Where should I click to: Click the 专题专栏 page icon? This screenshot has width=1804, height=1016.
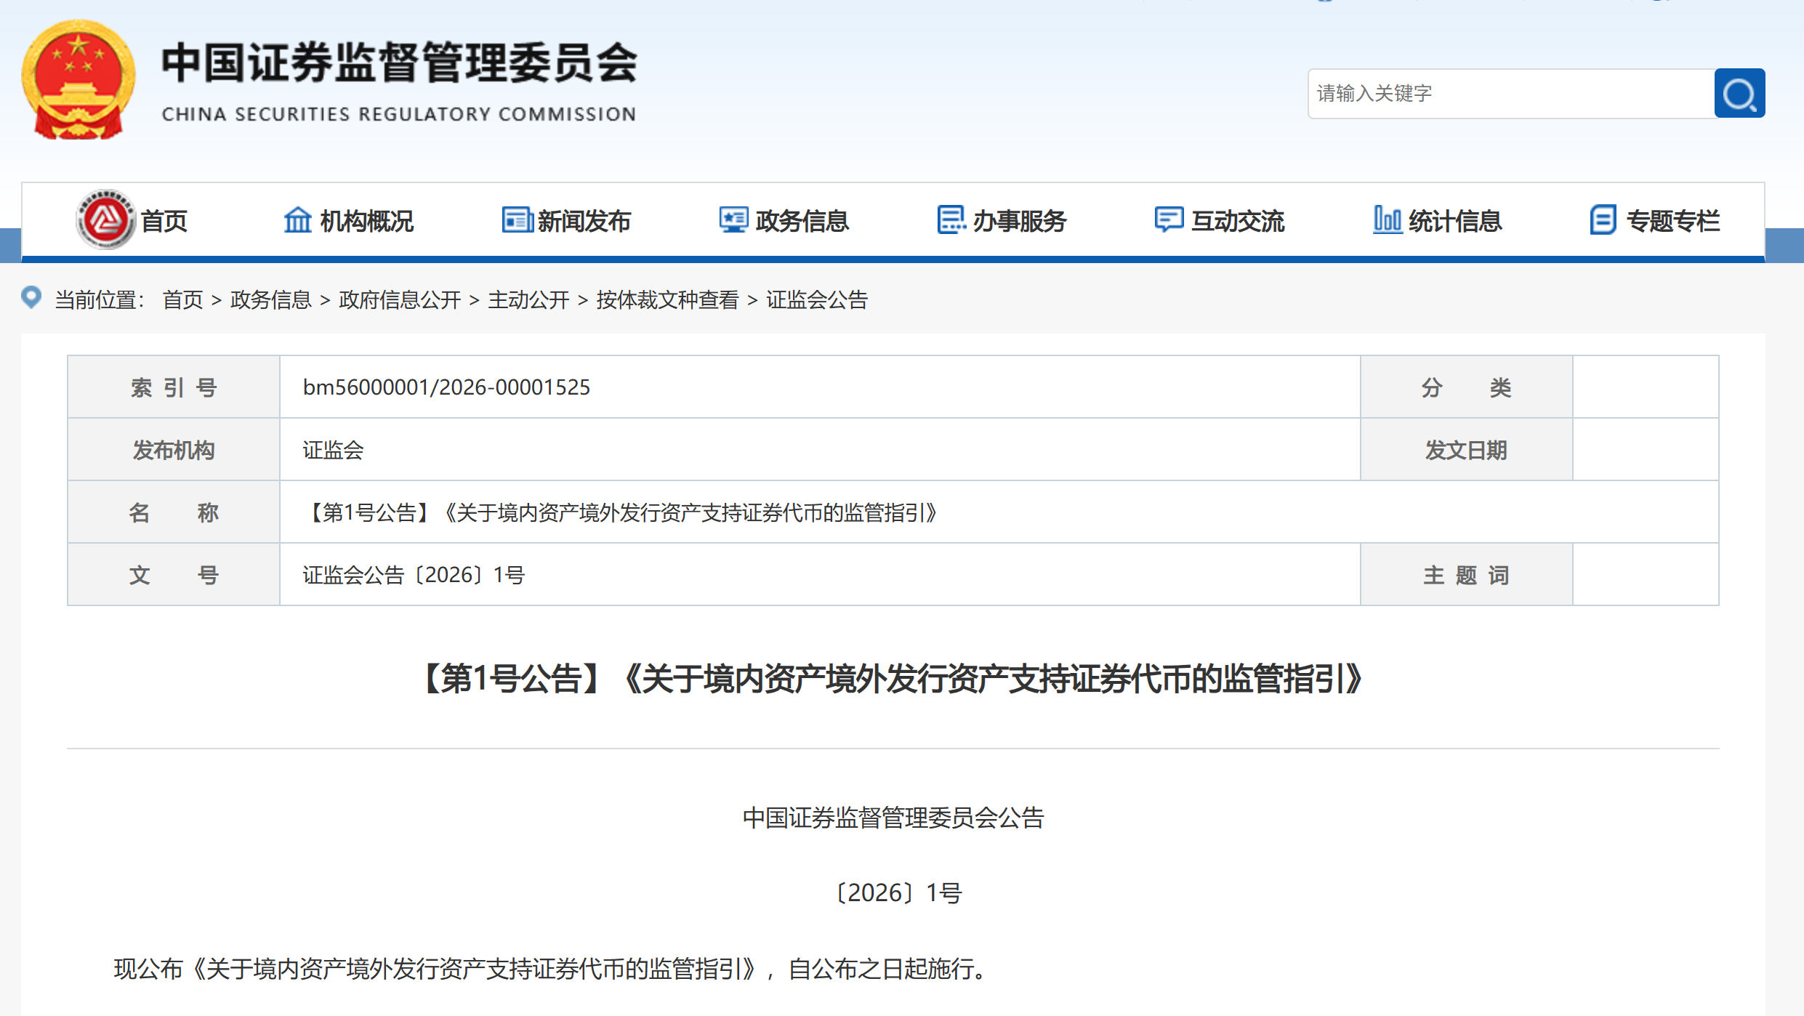(1603, 219)
